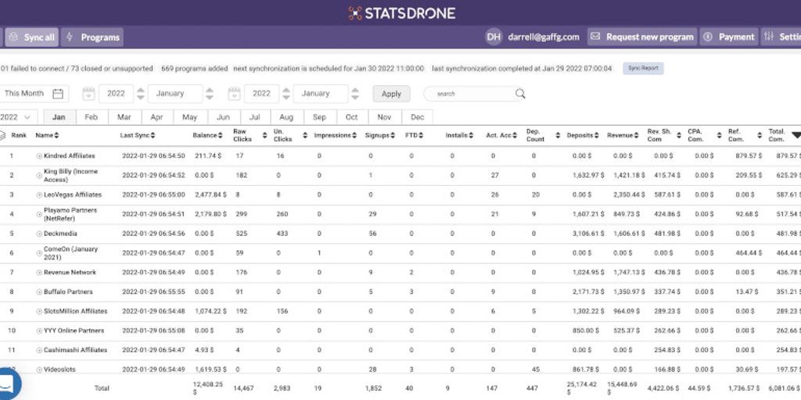The width and height of the screenshot is (801, 400).
Task: Expand the Buffalo Partners row
Action: pyautogui.click(x=39, y=292)
